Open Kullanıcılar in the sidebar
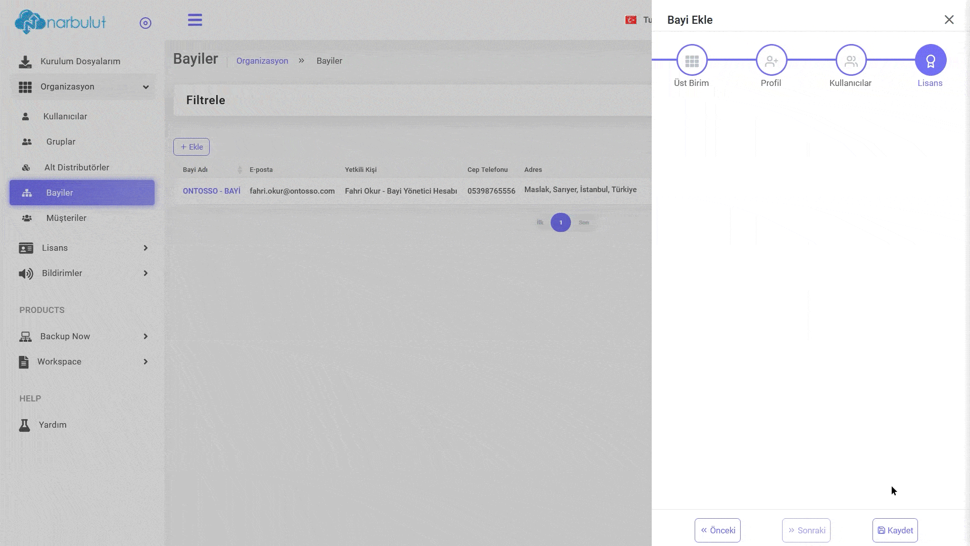 [65, 116]
